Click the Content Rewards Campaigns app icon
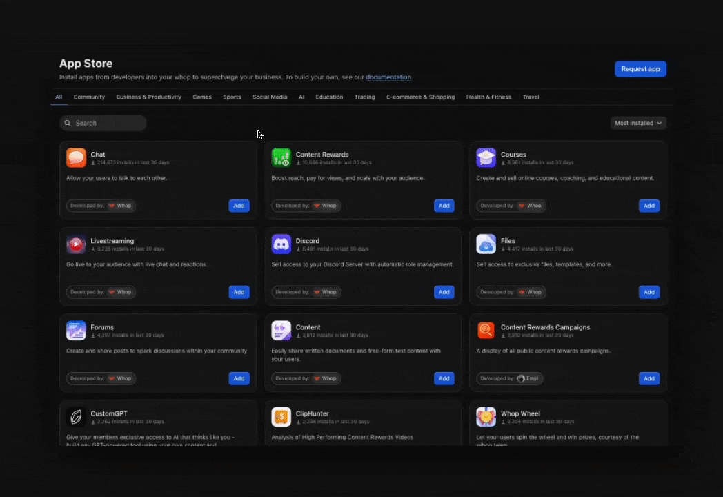Screen dimensions: 723x497 [486, 330]
